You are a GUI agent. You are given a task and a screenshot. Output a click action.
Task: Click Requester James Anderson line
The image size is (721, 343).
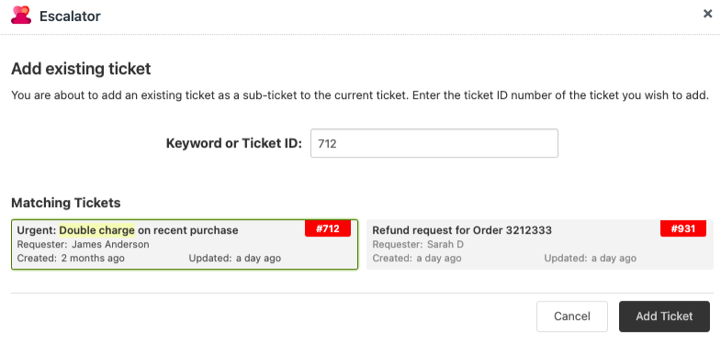point(84,244)
